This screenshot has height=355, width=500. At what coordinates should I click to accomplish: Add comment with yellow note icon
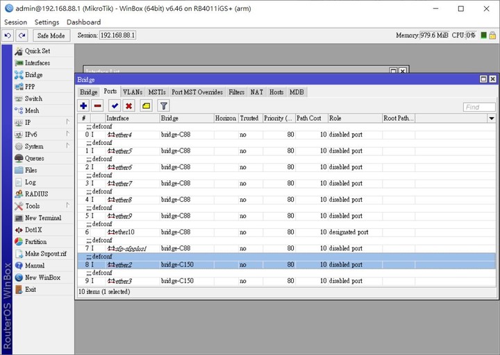146,105
